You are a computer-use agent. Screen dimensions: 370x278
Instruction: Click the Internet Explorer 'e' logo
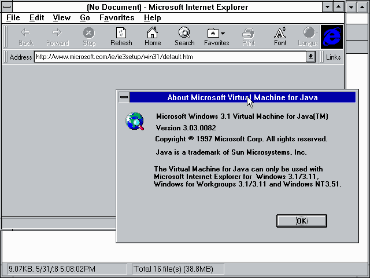(x=331, y=37)
